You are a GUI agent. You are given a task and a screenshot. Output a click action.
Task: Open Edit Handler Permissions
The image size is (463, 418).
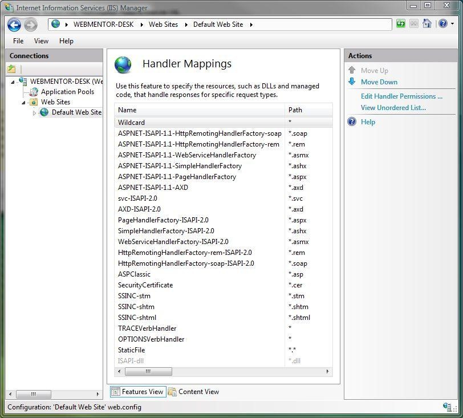tap(401, 96)
